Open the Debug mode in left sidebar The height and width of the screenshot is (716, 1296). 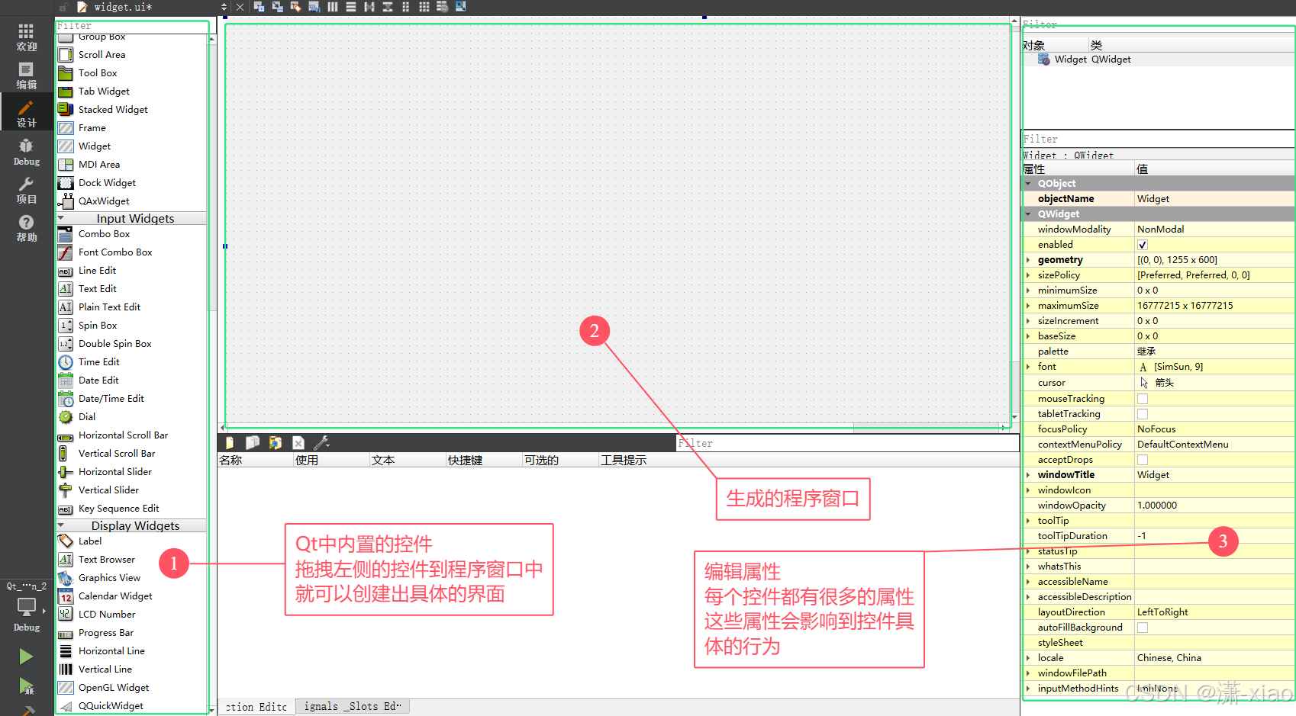point(26,151)
